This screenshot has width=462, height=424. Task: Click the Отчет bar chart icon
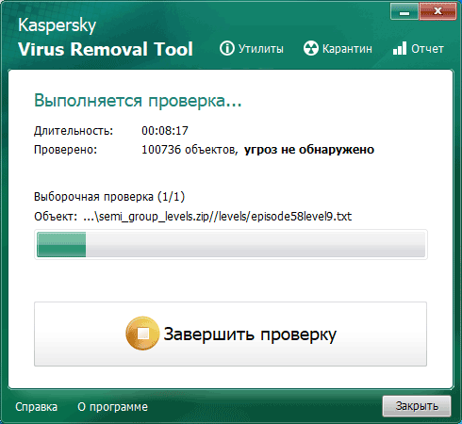(400, 48)
